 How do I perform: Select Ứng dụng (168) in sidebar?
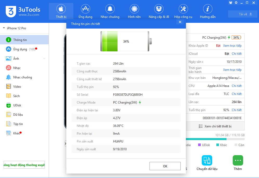24,49
